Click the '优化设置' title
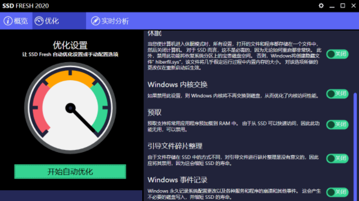The width and height of the screenshot is (359, 201). tap(70, 45)
